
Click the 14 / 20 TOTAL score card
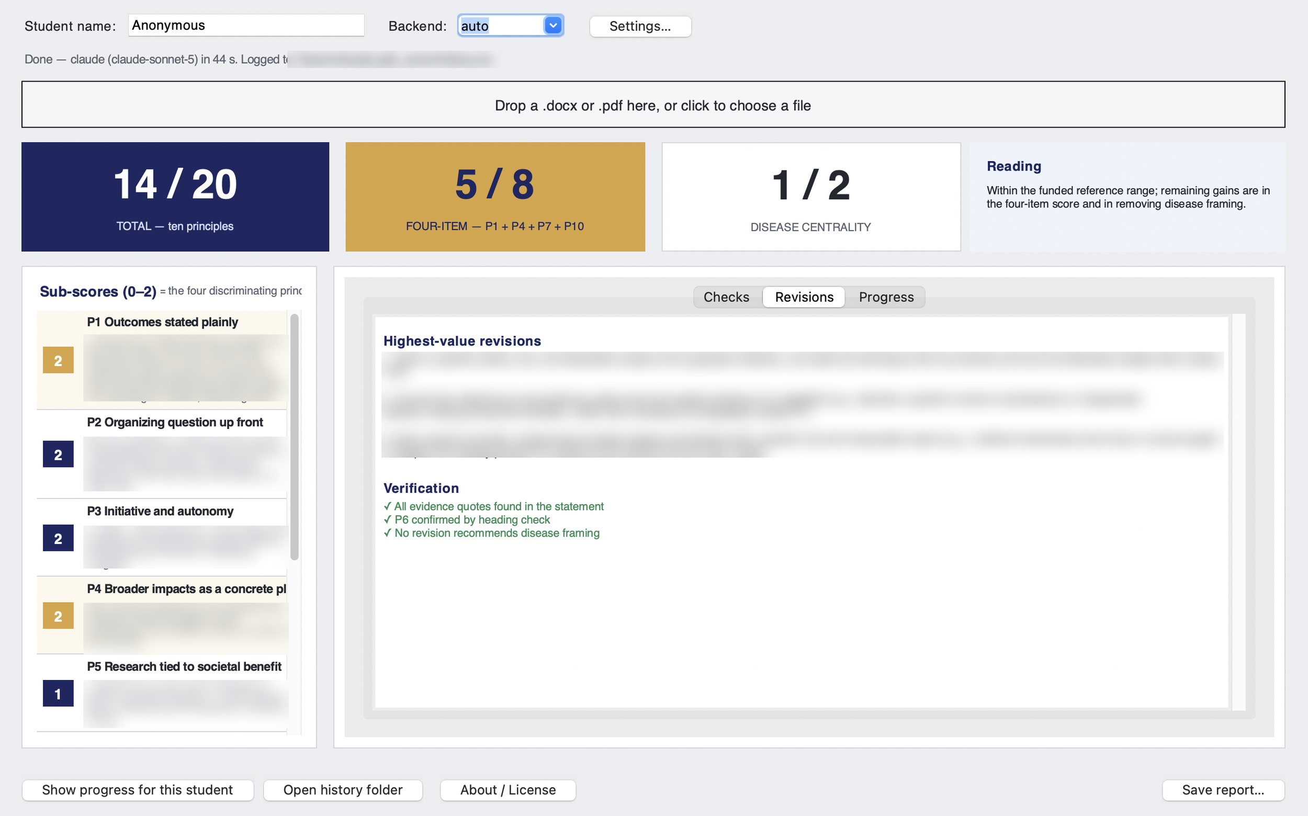pos(175,197)
